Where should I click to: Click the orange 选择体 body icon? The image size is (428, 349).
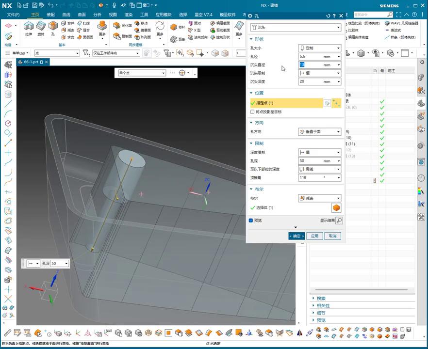click(336, 207)
